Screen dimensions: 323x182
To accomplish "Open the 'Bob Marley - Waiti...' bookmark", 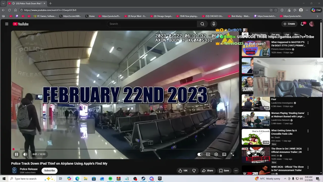I will [238, 16].
